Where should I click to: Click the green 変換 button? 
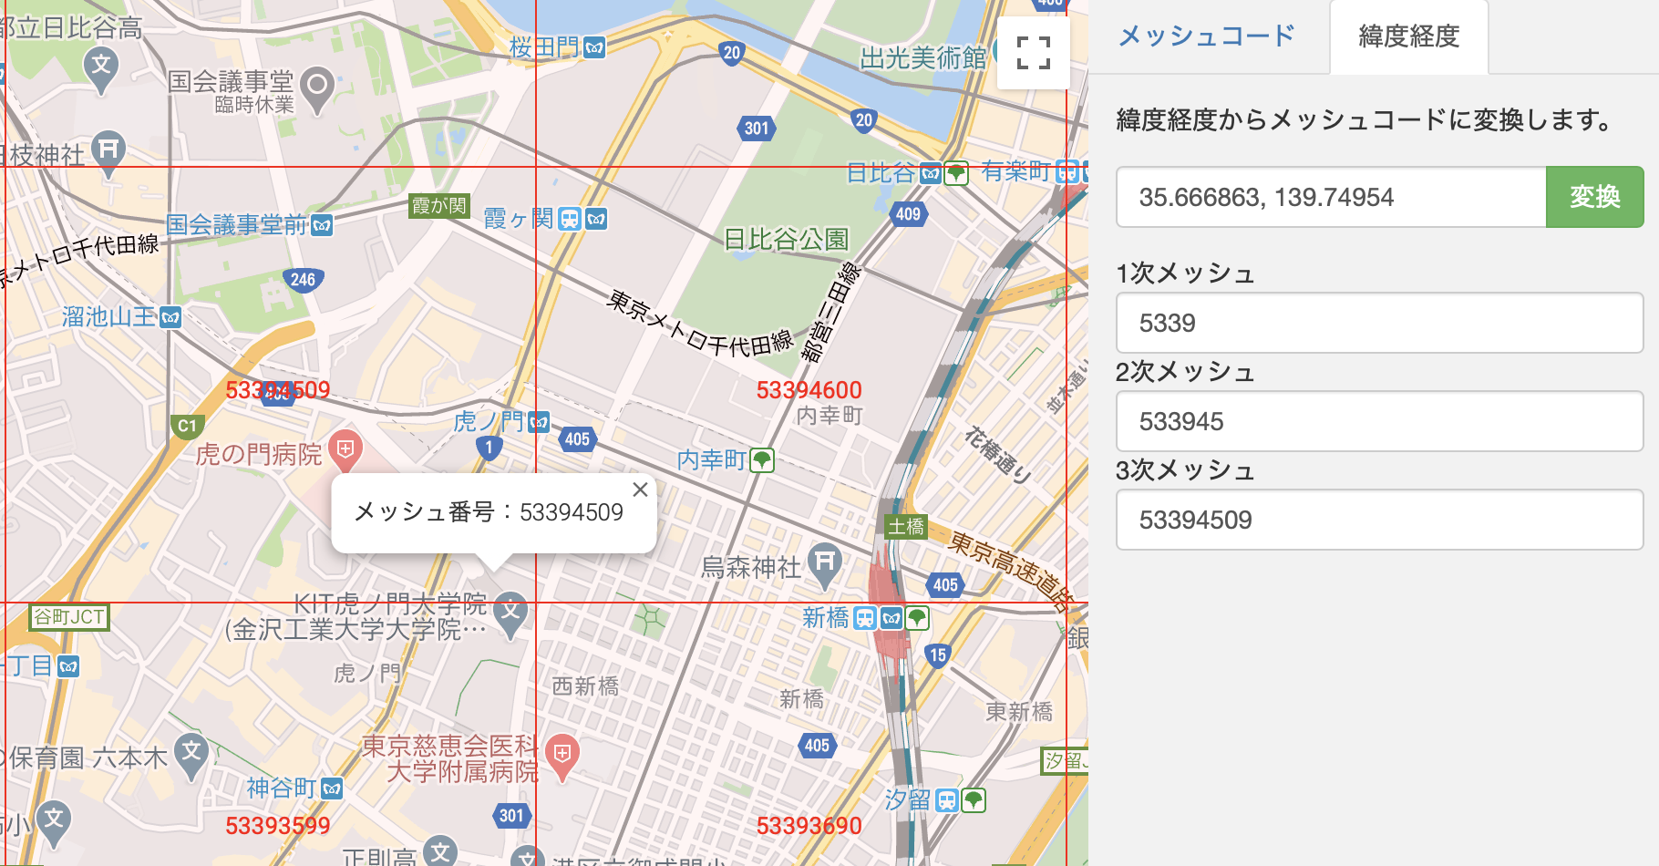[x=1594, y=197]
